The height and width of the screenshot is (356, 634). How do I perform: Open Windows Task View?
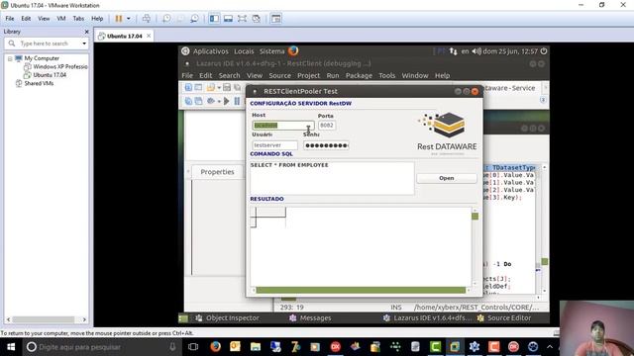pyautogui.click(x=193, y=347)
